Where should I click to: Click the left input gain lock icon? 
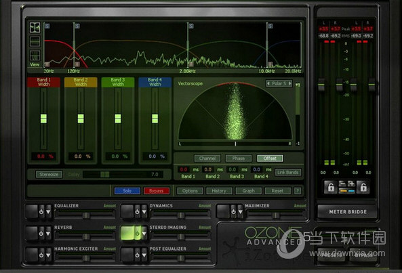331,187
